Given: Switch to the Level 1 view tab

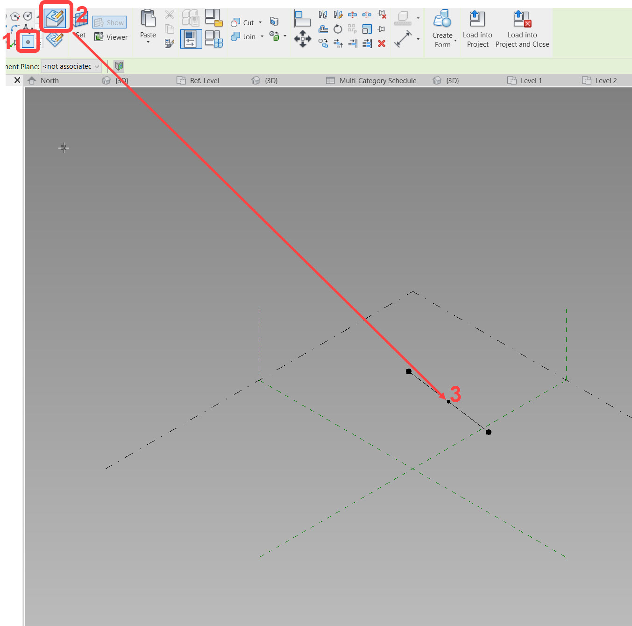Looking at the screenshot, I should tap(530, 80).
